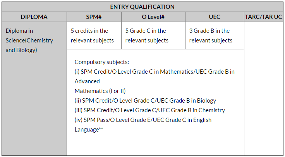Click the dash in TARC/TAR UC cell
Image resolution: width=285 pixels, height=157 pixels.
click(264, 35)
